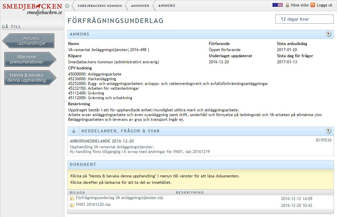
Task: Click Logga ut link
Action: pyautogui.click(x=324, y=5)
